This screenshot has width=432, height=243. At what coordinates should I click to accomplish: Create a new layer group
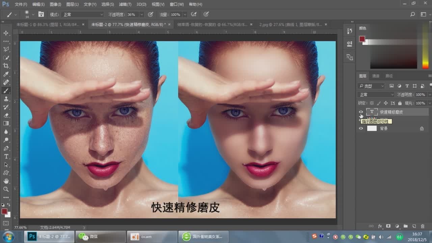pyautogui.click(x=405, y=226)
